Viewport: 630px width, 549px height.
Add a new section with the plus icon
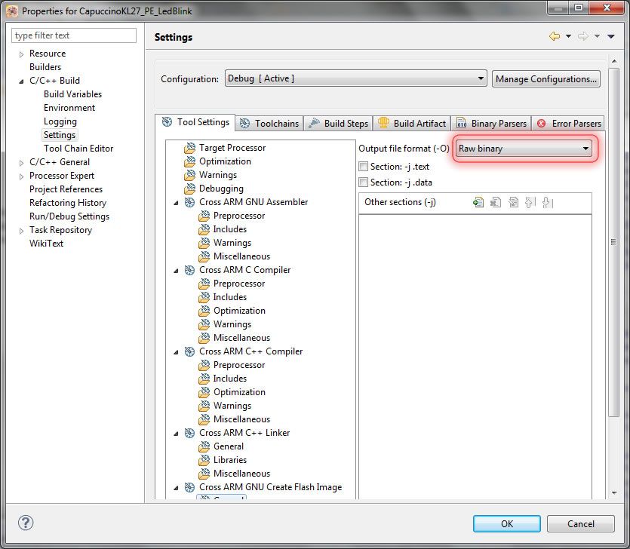click(x=478, y=202)
